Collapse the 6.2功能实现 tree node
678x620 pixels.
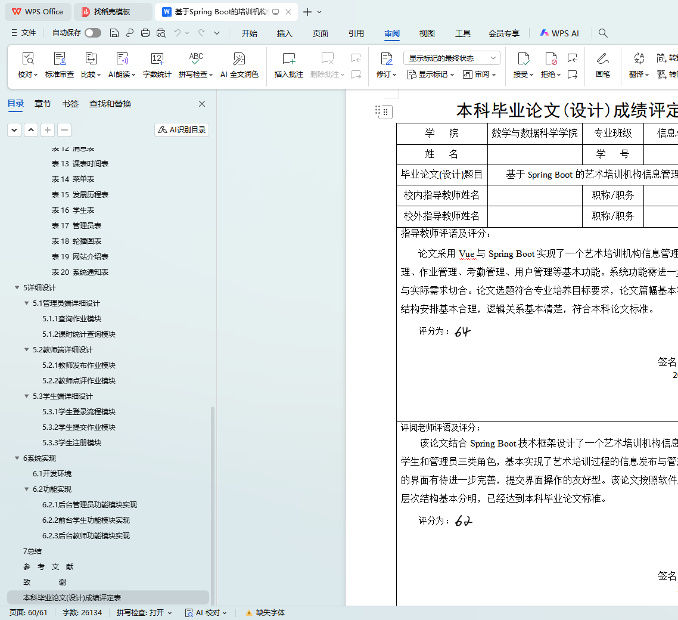(x=26, y=489)
